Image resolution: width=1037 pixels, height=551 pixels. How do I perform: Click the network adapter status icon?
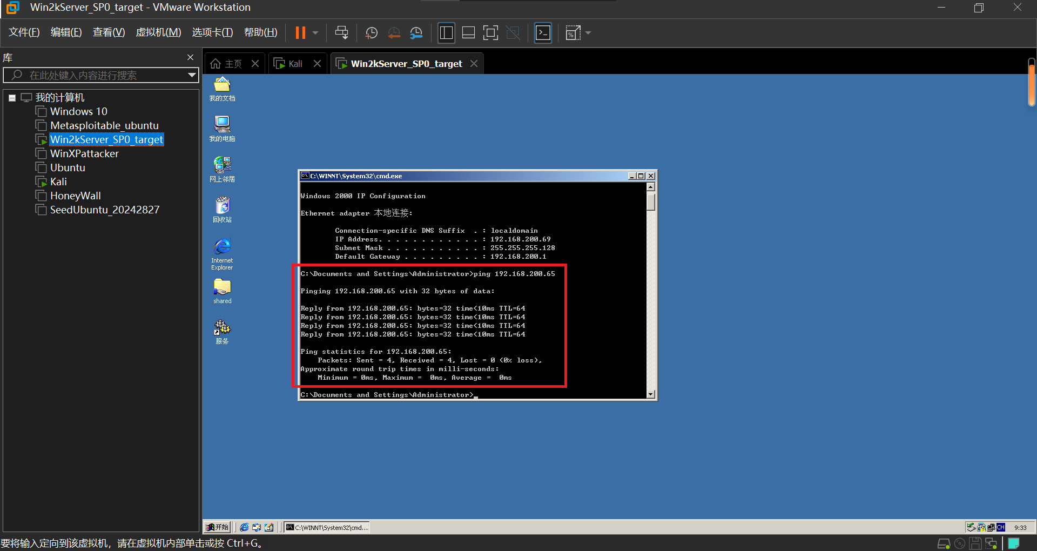[991, 543]
